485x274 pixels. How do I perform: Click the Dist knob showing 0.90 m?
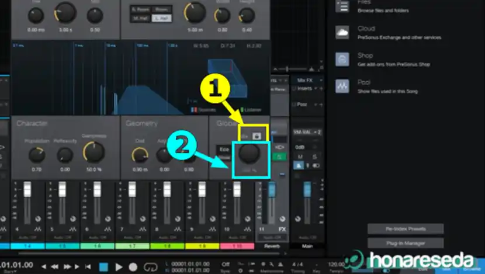(x=140, y=155)
